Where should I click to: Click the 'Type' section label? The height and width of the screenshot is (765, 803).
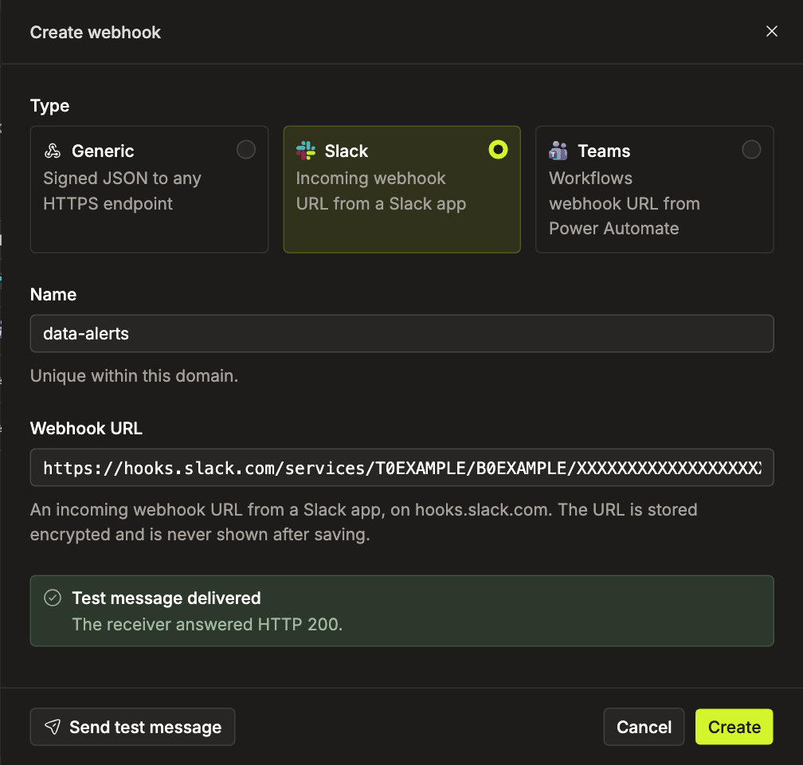pyautogui.click(x=49, y=105)
